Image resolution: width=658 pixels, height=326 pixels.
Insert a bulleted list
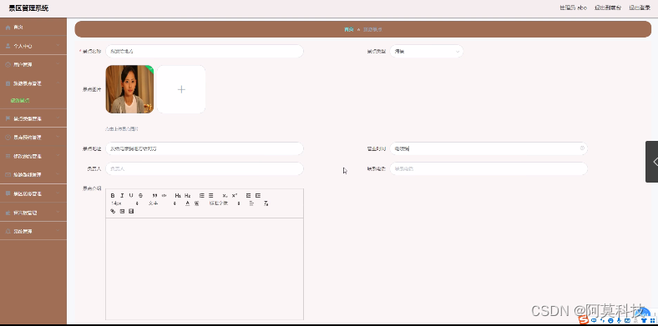pyautogui.click(x=211, y=196)
